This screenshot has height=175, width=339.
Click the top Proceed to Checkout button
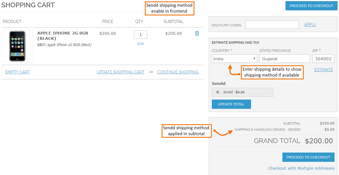[x=312, y=6]
